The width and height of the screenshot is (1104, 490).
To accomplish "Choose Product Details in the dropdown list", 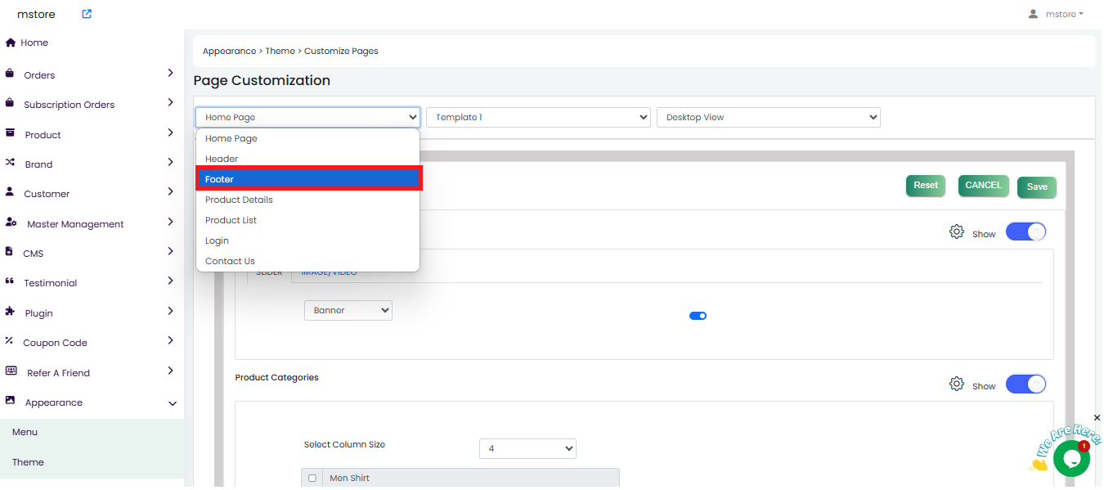I will click(239, 200).
